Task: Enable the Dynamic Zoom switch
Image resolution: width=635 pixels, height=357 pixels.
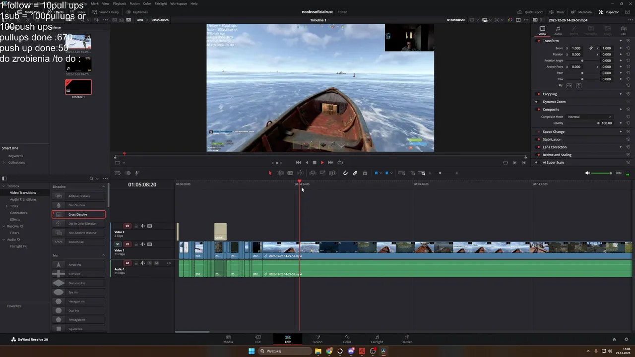Action: tap(537, 102)
